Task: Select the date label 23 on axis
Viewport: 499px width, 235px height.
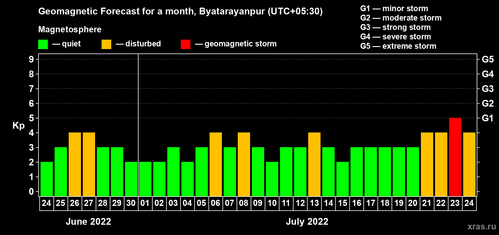Action: pos(455,203)
